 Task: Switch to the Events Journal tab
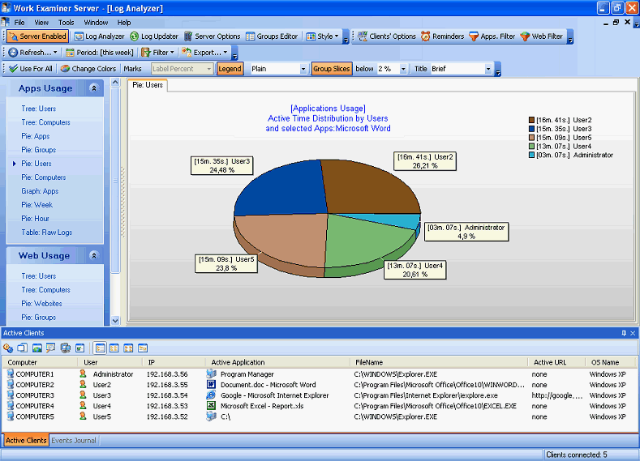pyautogui.click(x=74, y=441)
